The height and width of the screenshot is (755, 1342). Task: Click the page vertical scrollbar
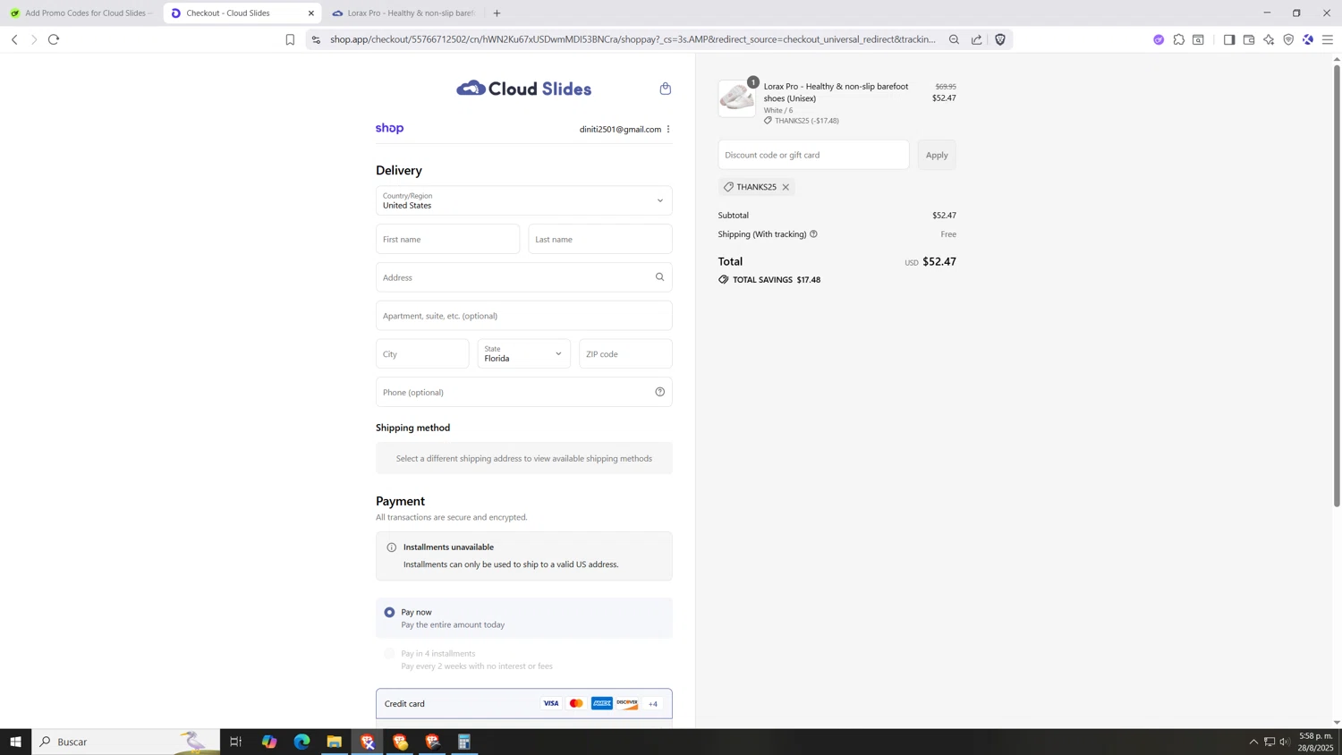pyautogui.click(x=1337, y=286)
